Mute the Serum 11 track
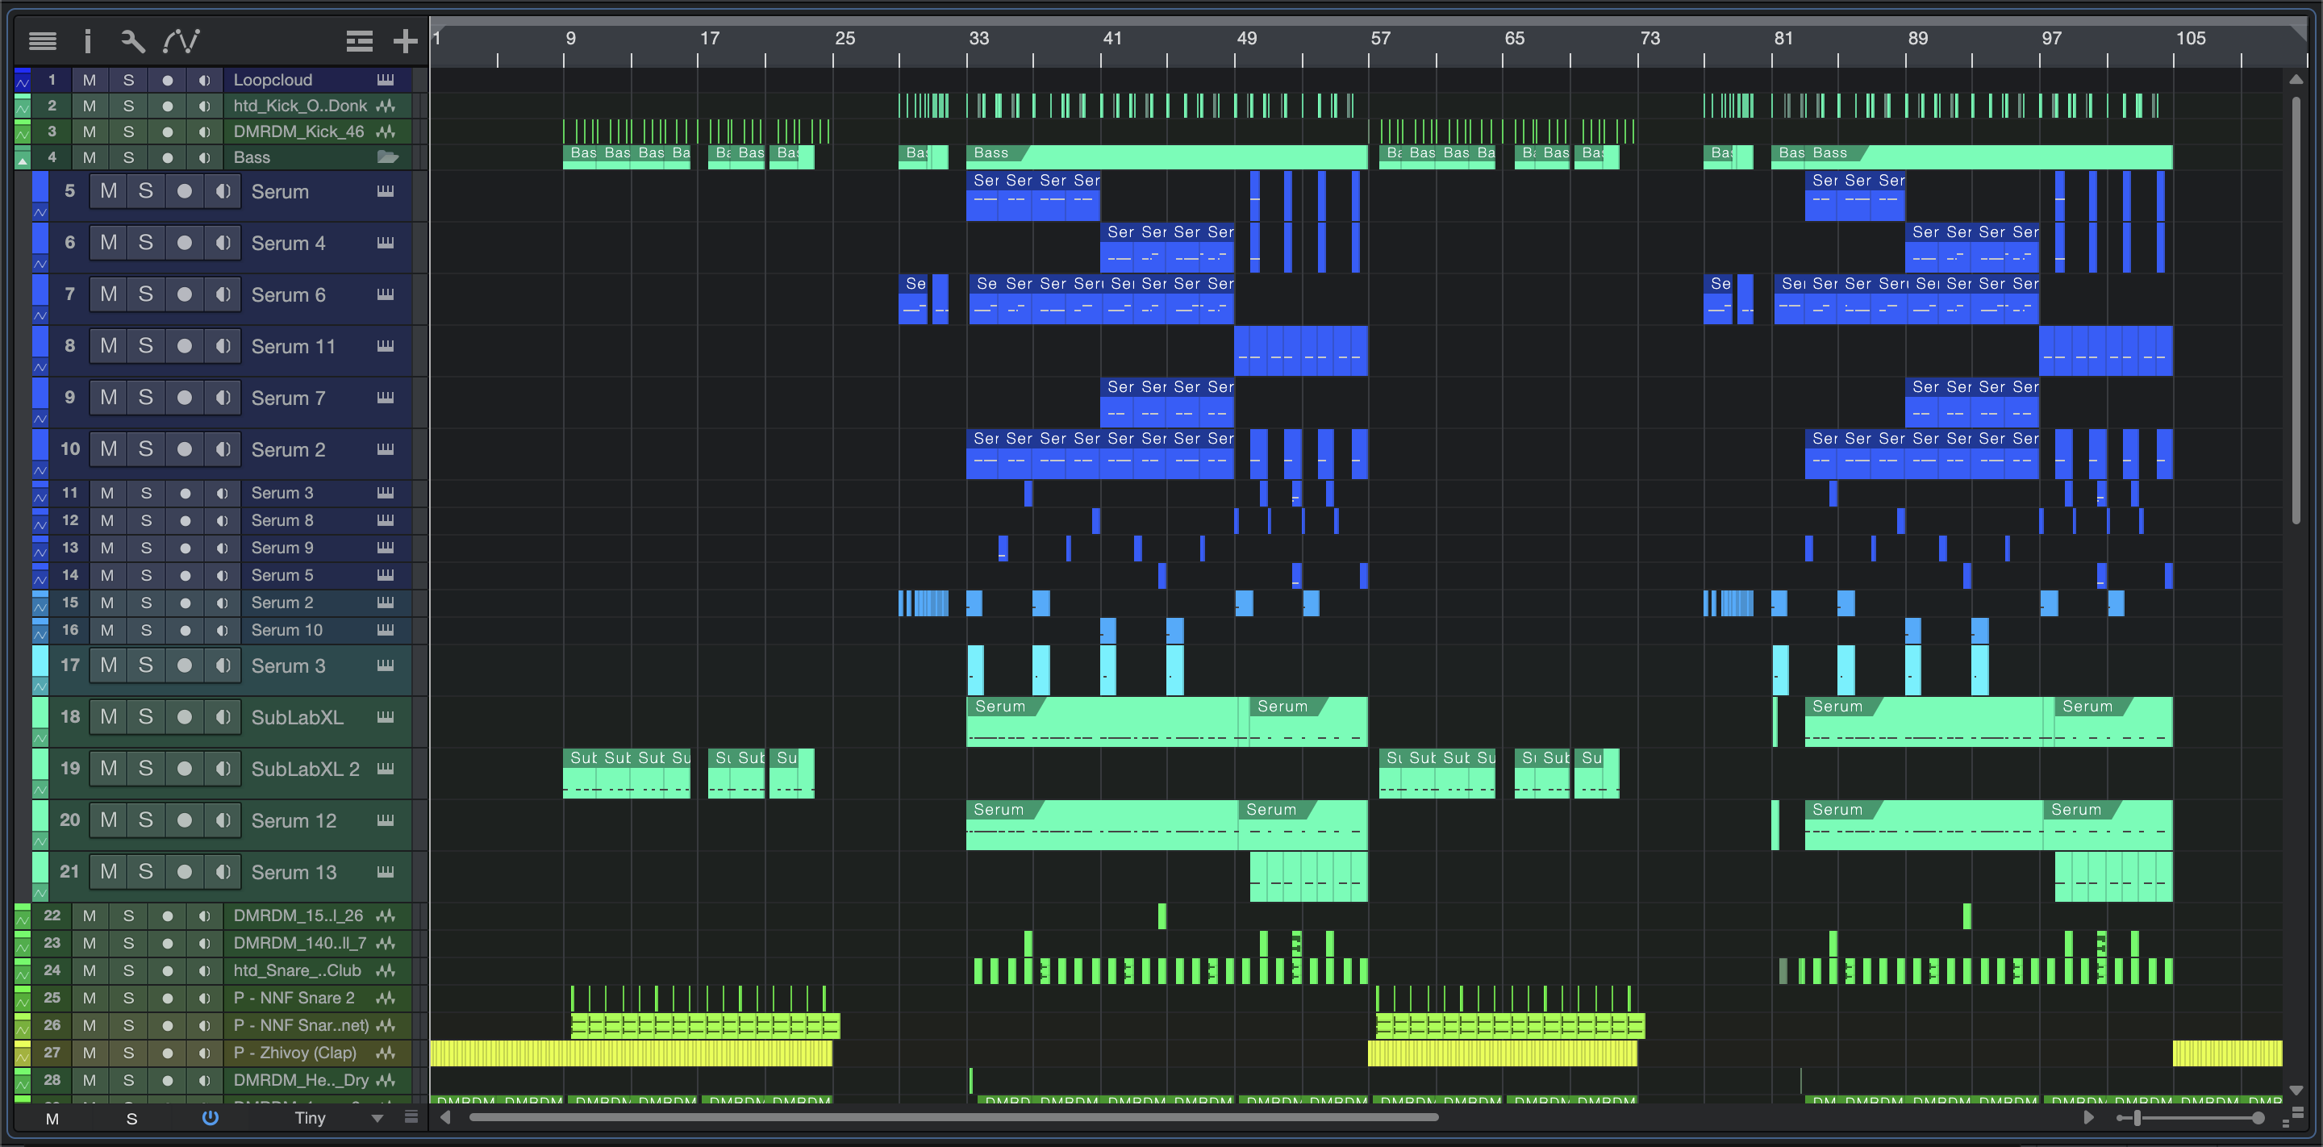The width and height of the screenshot is (2323, 1147). pos(108,345)
